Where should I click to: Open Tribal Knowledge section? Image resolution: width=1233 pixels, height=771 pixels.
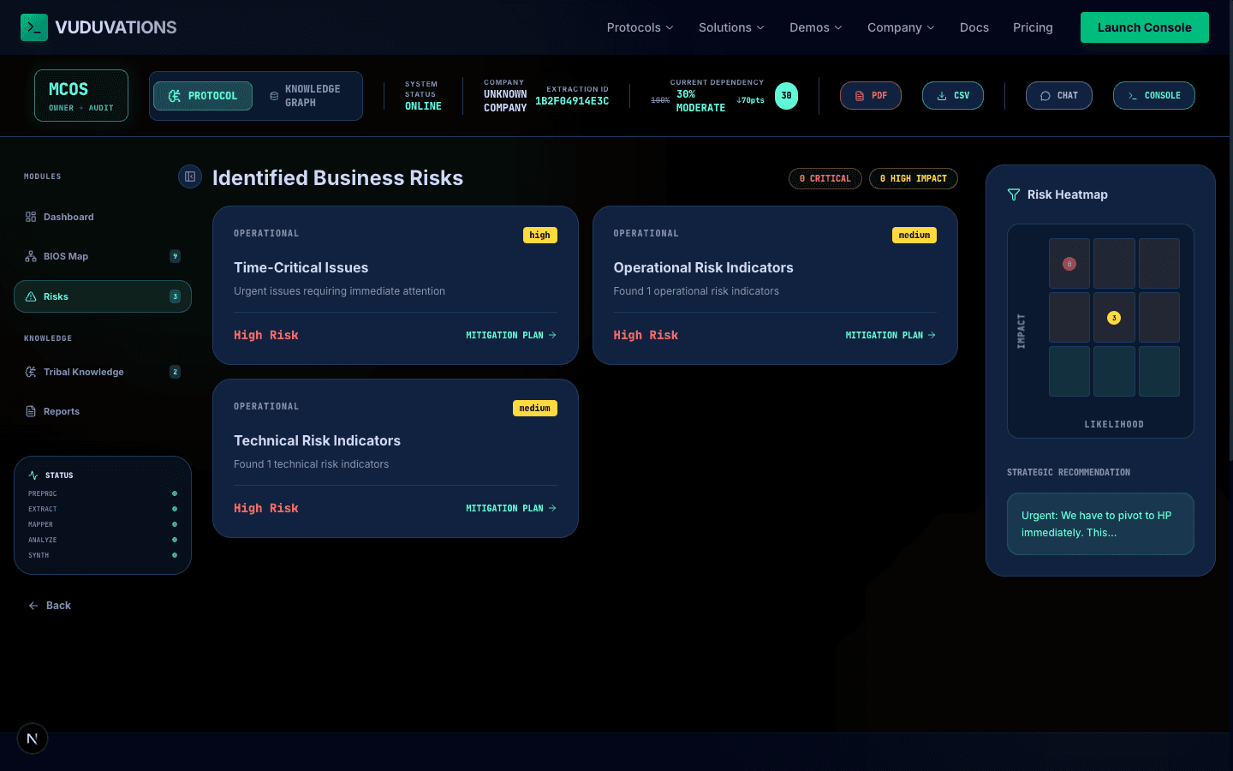pos(103,372)
